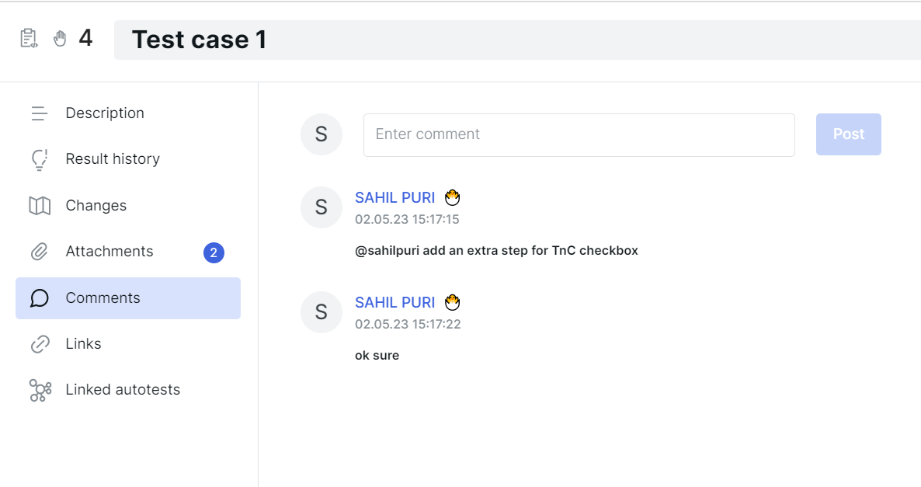
Task: Click the Changes book icon
Action: point(40,206)
